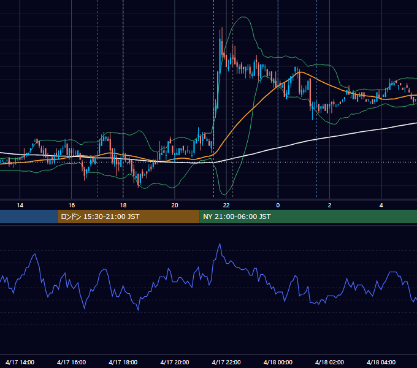The image size is (417, 368).
Task: Click the 22 hour label on price chart axis
Action: click(226, 205)
